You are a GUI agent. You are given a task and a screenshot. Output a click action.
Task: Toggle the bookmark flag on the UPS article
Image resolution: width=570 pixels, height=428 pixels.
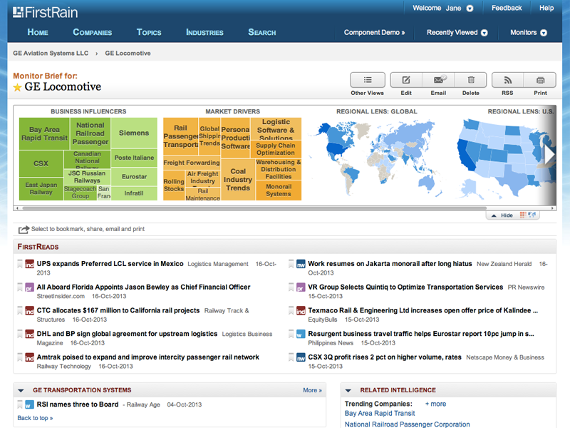(x=20, y=263)
